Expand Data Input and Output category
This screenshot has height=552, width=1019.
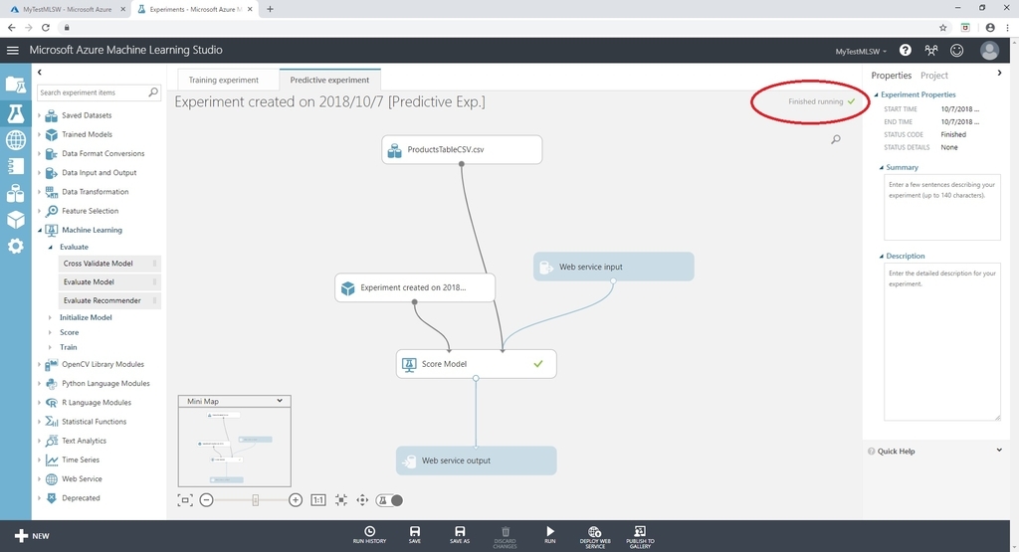point(40,173)
